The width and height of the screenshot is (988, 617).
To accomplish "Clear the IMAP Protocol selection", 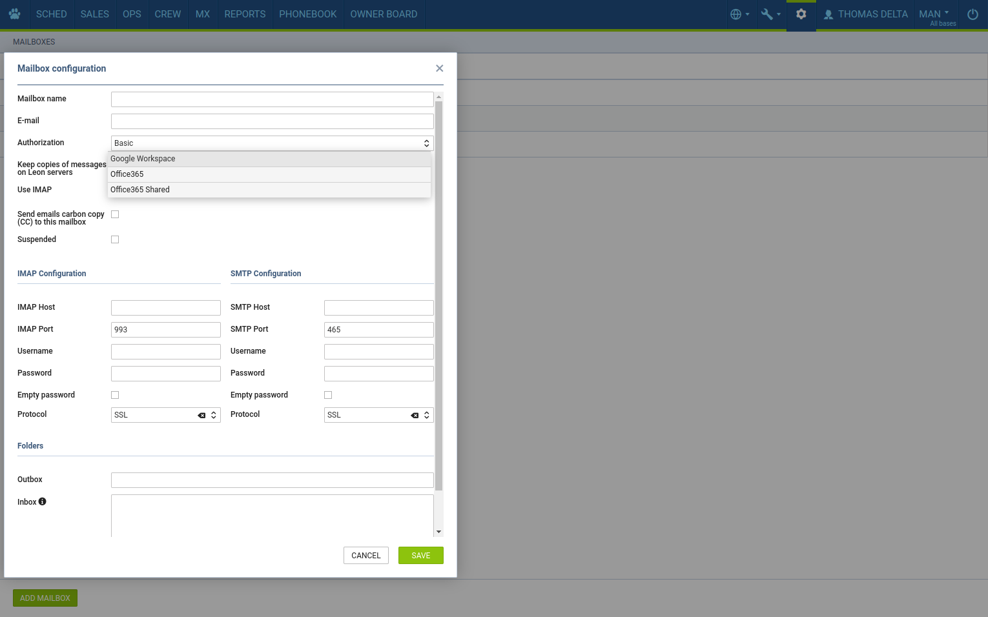I will (201, 416).
